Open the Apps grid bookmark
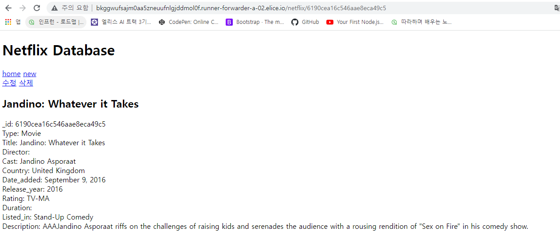This screenshot has width=560, height=239. coord(12,22)
